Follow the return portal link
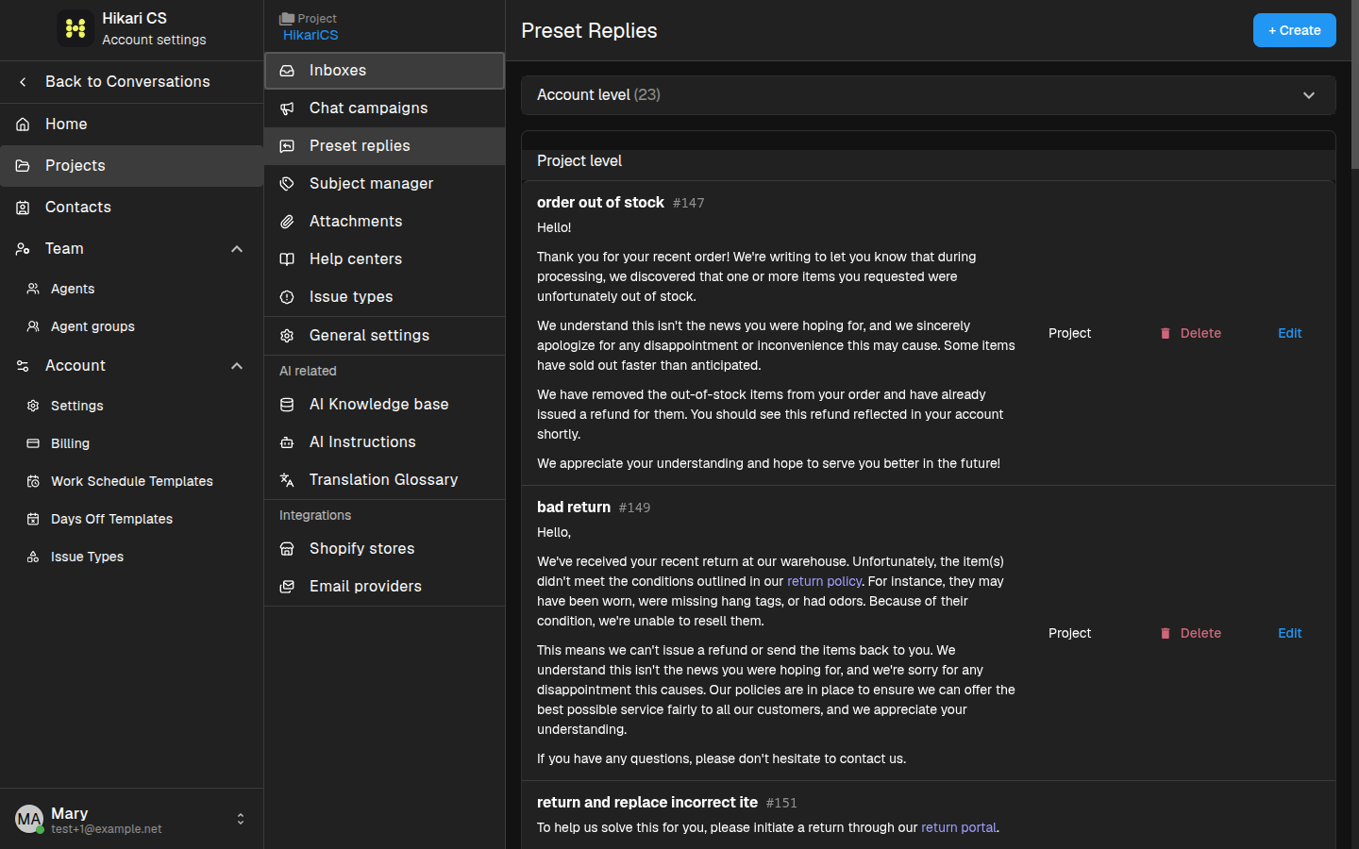Screen dimensions: 1359x849 point(959,827)
